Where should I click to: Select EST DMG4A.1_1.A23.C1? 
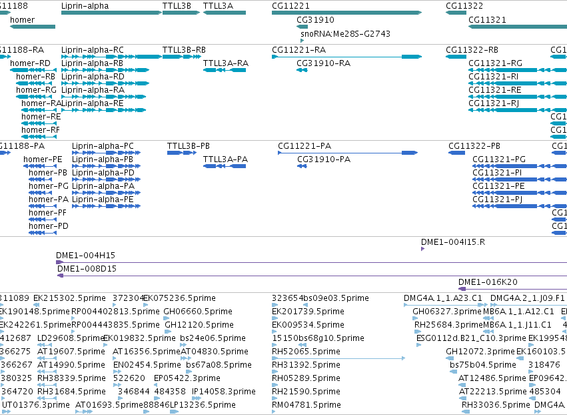[443, 298]
